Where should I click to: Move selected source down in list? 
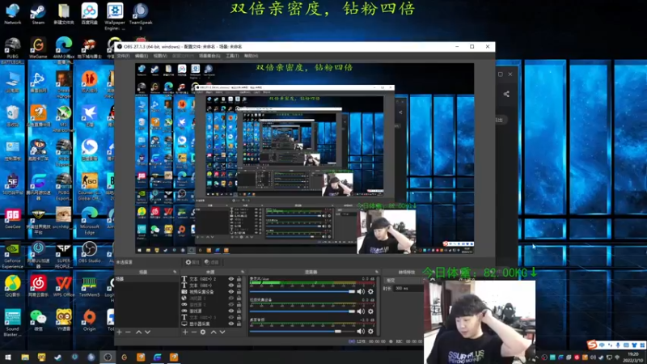click(x=222, y=332)
